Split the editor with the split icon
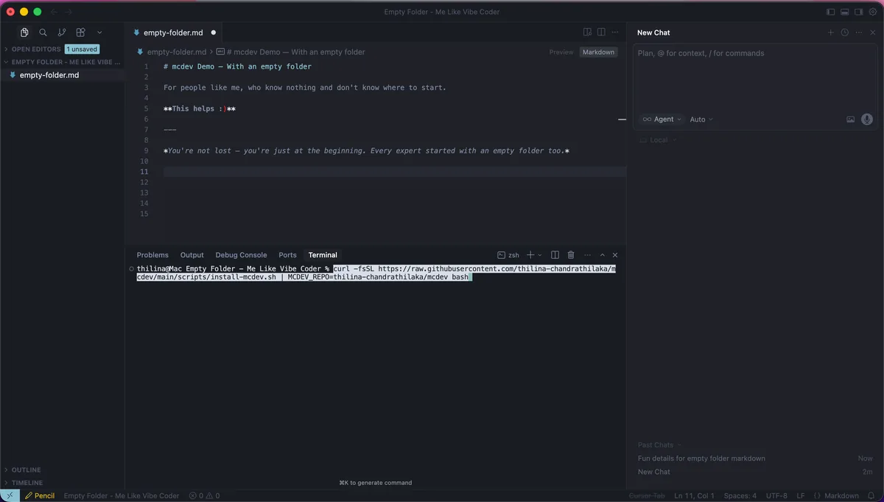 [601, 32]
